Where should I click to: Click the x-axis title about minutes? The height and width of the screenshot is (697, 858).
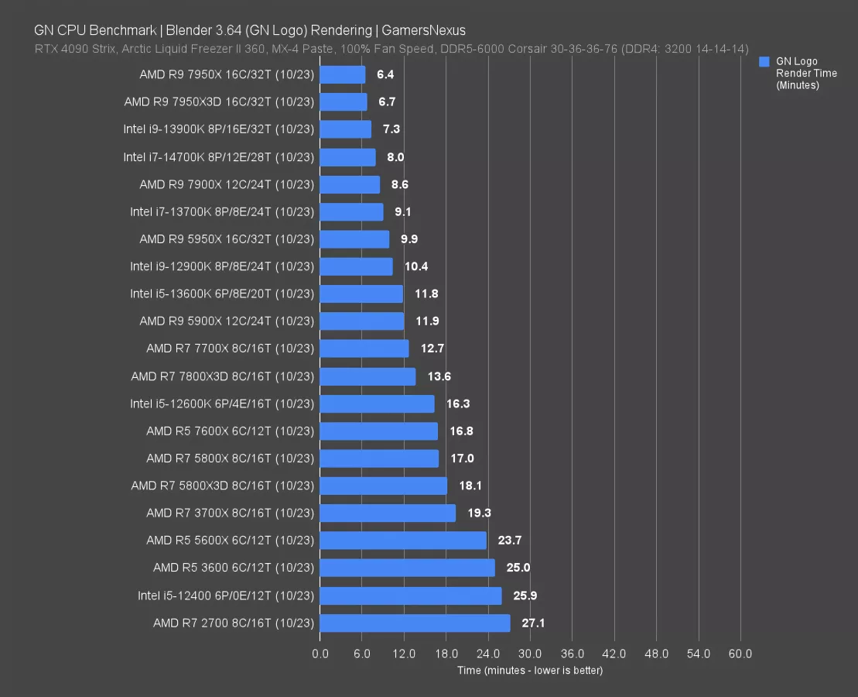click(x=529, y=670)
